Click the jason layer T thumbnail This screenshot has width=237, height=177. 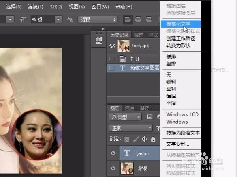pyautogui.click(x=127, y=153)
